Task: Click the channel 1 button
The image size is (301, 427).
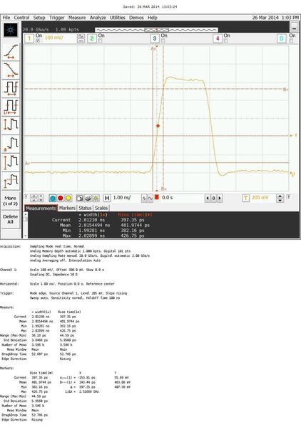Action: point(29,38)
